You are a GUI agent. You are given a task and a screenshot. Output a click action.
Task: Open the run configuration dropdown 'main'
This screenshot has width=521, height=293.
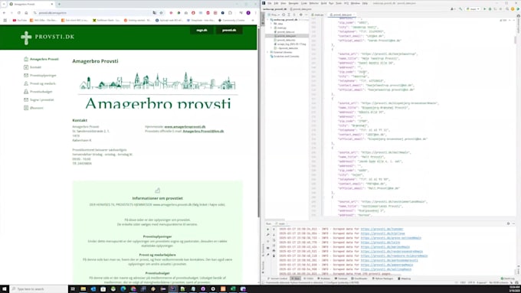[473, 9]
